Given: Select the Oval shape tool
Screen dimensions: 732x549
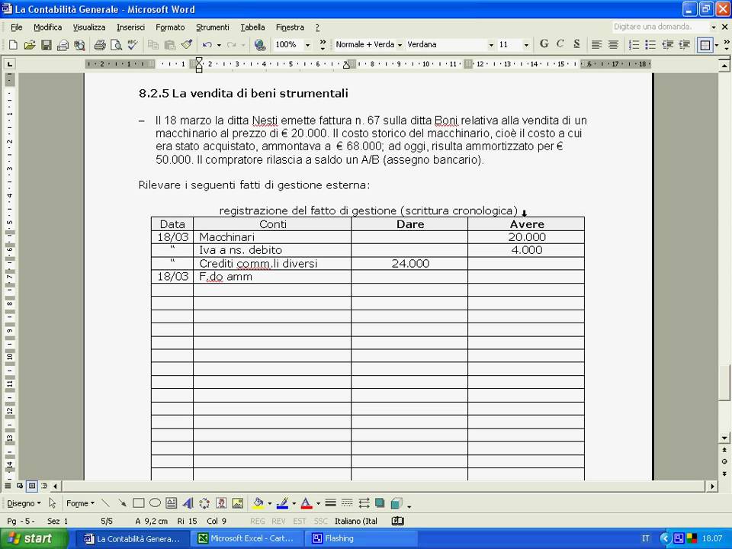Looking at the screenshot, I should pos(155,503).
